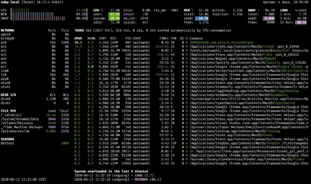Click PID 70924 in process list
This screenshot has width=311, height=184.
pyautogui.click(x=126, y=51)
